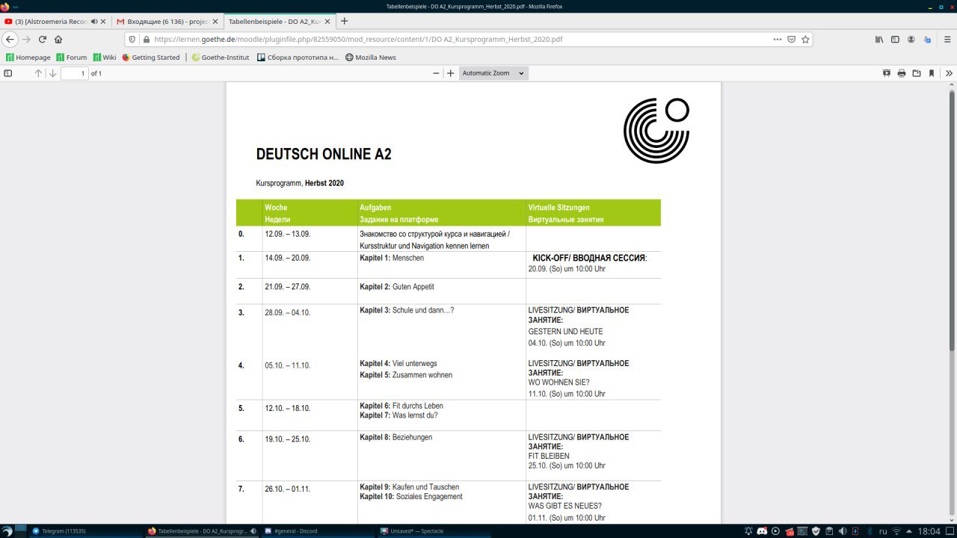
Task: Show Firefox sidebars
Action: click(x=895, y=39)
